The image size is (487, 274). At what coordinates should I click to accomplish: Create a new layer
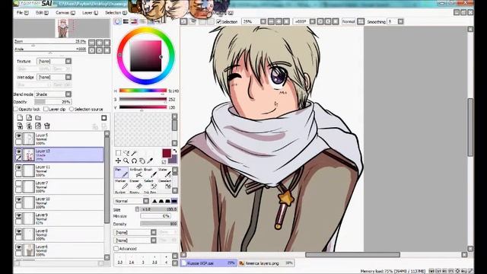click(20, 118)
